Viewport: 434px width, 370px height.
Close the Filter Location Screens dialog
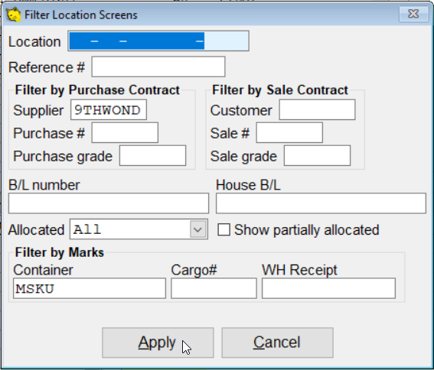(413, 14)
